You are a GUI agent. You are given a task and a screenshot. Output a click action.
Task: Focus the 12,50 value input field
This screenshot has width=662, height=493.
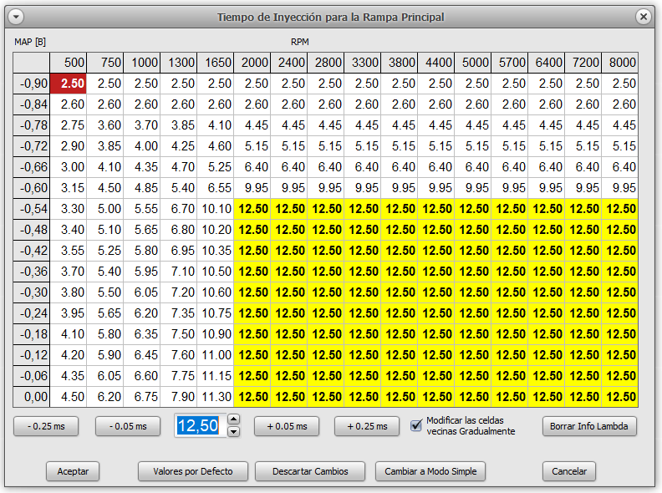pyautogui.click(x=200, y=425)
